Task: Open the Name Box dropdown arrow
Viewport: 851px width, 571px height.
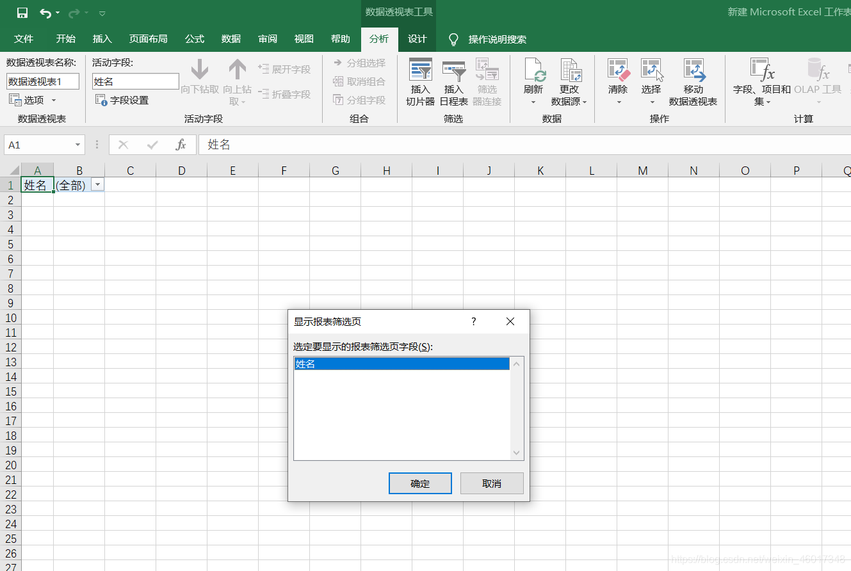Action: (77, 145)
